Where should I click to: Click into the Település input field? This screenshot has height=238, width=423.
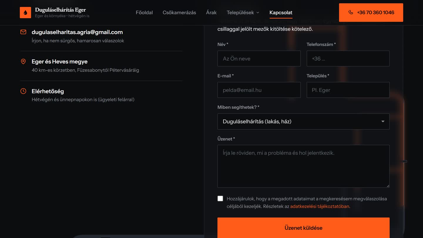348,90
